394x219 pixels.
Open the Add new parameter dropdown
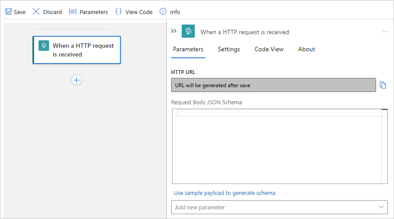pos(279,207)
